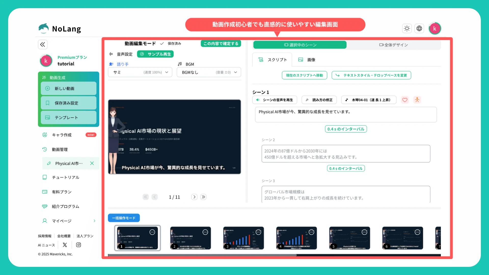The image size is (489, 275).
Task: Open options menu on scene 2 thumbnail
Action: coord(205,232)
